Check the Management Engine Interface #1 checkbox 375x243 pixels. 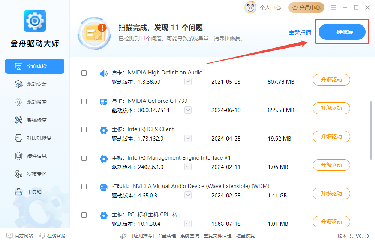click(84, 158)
